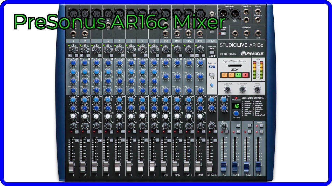Viewport: 332px width, 186px height.
Task: Click the green play/pause recorder button
Action: coord(238,75)
